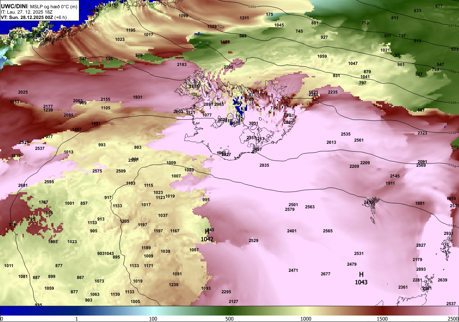The width and height of the screenshot is (459, 322).
Task: Click the height value 2127
Action: (233, 302)
